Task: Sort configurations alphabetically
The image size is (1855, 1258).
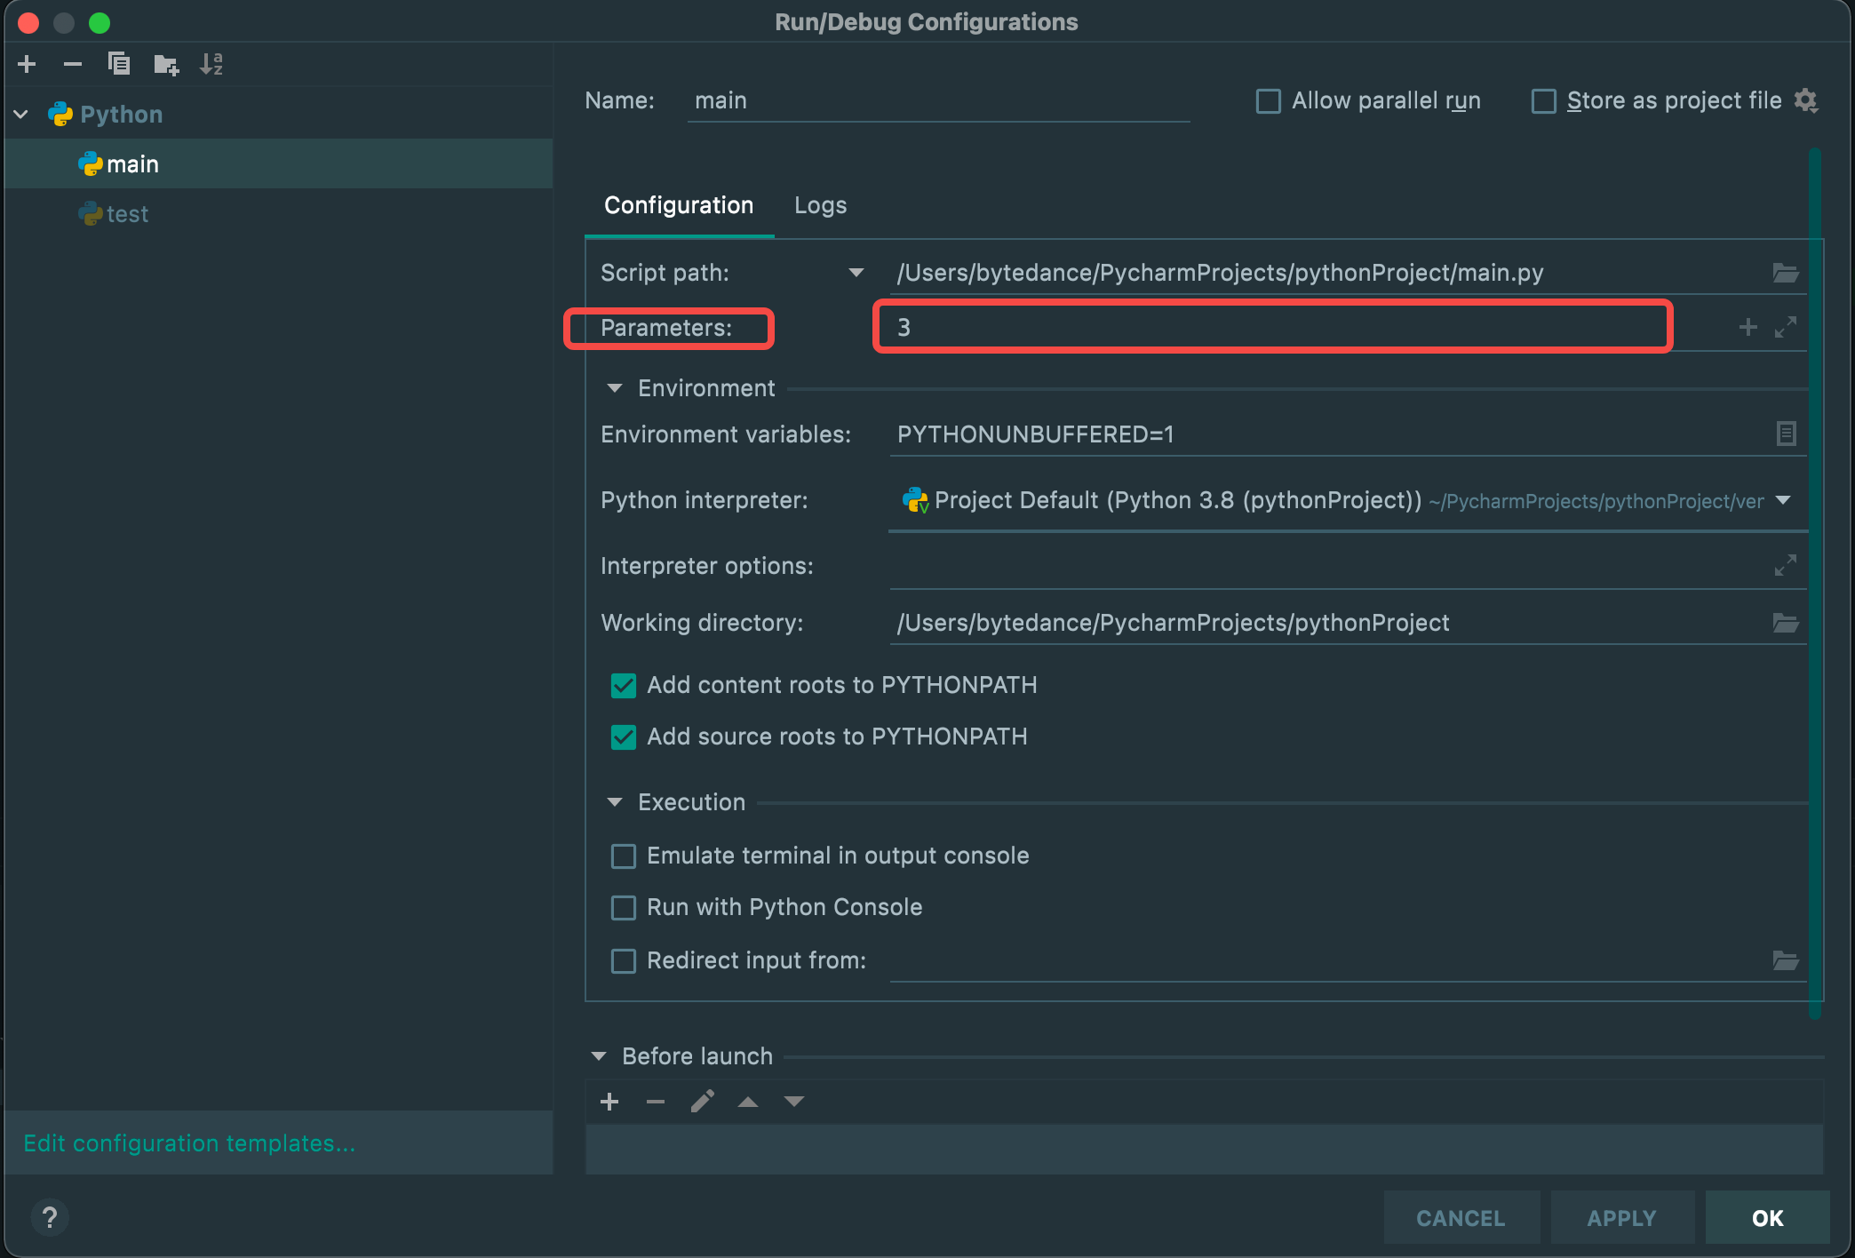Action: point(211,64)
